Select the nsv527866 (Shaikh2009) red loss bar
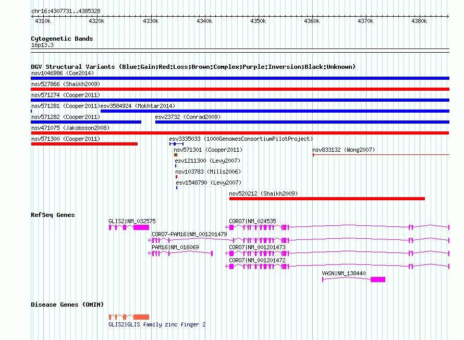 [x=240, y=89]
